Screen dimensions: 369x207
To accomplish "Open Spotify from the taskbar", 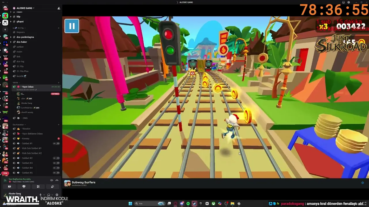I will 188,204.
